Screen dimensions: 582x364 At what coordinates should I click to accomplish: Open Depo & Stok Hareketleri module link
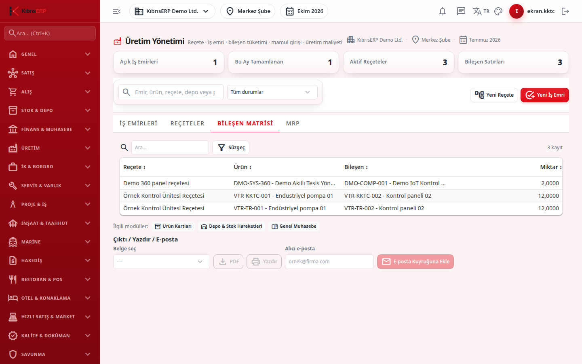pos(232,226)
